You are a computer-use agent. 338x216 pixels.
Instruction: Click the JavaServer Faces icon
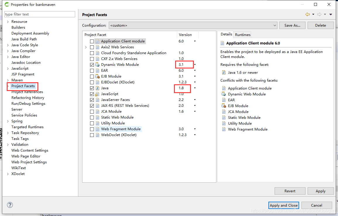click(x=97, y=100)
